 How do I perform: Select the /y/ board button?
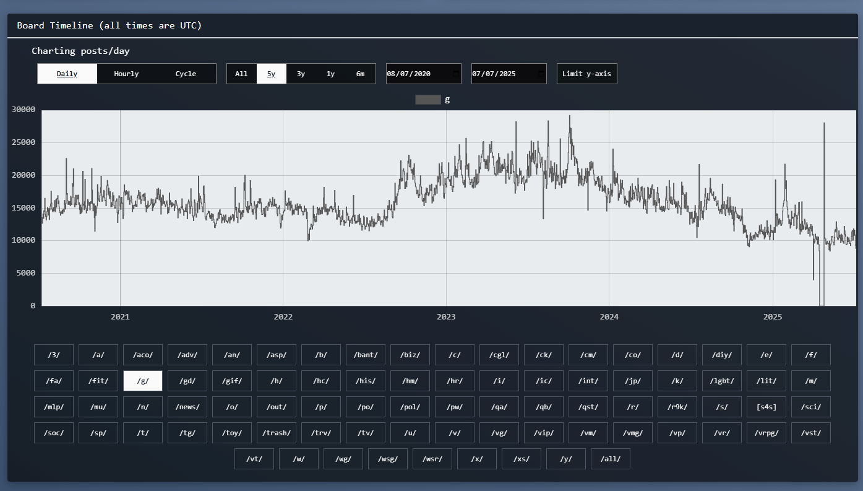[x=566, y=459]
